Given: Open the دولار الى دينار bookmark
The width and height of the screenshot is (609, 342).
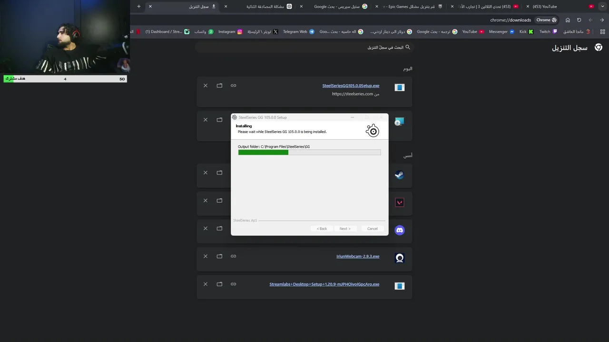Looking at the screenshot, I should 391,32.
